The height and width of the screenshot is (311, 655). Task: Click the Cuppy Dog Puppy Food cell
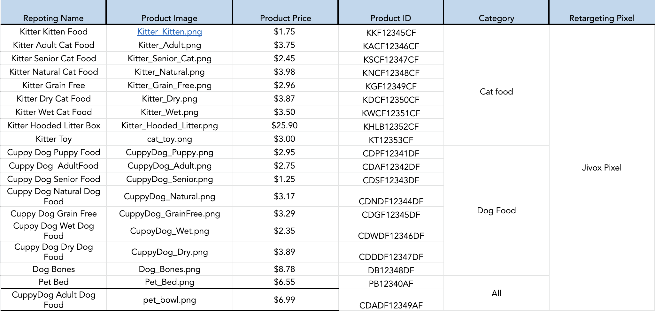[x=53, y=152]
